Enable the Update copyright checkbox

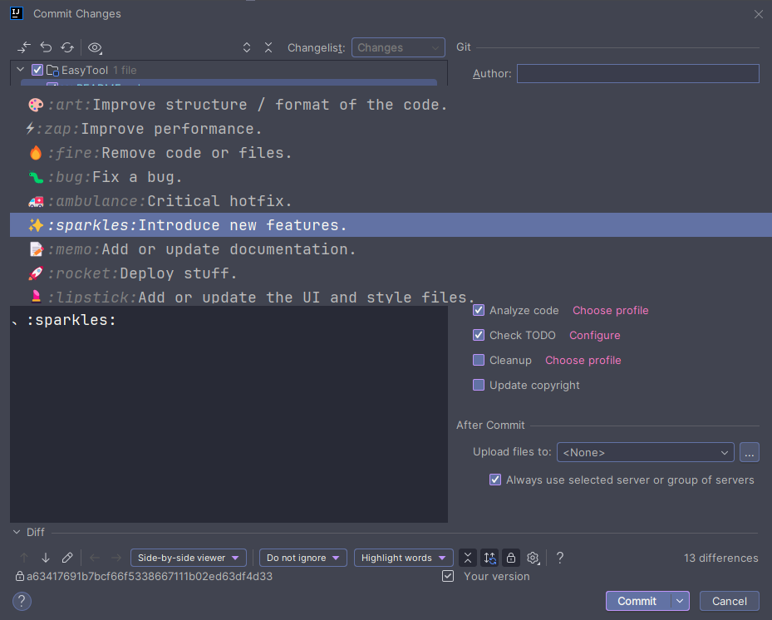(x=479, y=385)
